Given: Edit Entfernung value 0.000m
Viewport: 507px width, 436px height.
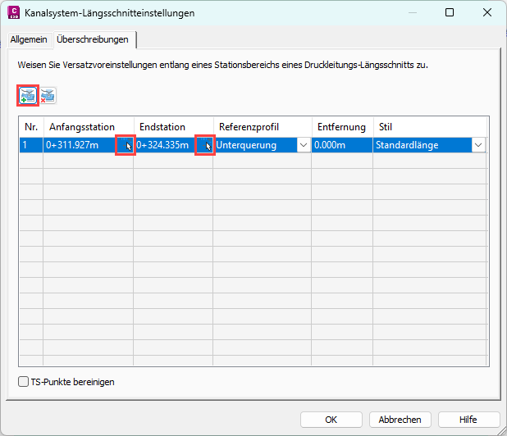Looking at the screenshot, I should pos(342,145).
